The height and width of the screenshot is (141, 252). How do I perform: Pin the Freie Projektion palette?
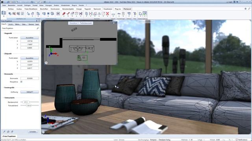(37, 21)
